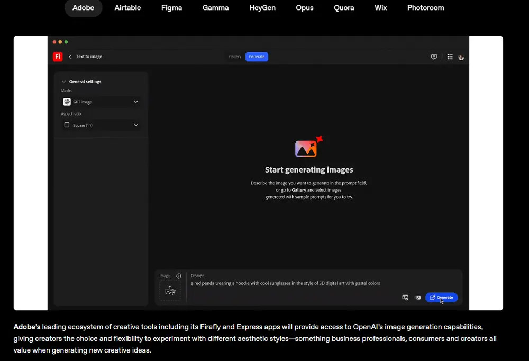
Task: Select the Photoroom tab
Action: [425, 8]
